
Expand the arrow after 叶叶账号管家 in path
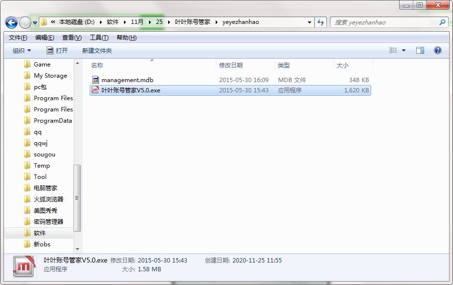[x=216, y=22]
